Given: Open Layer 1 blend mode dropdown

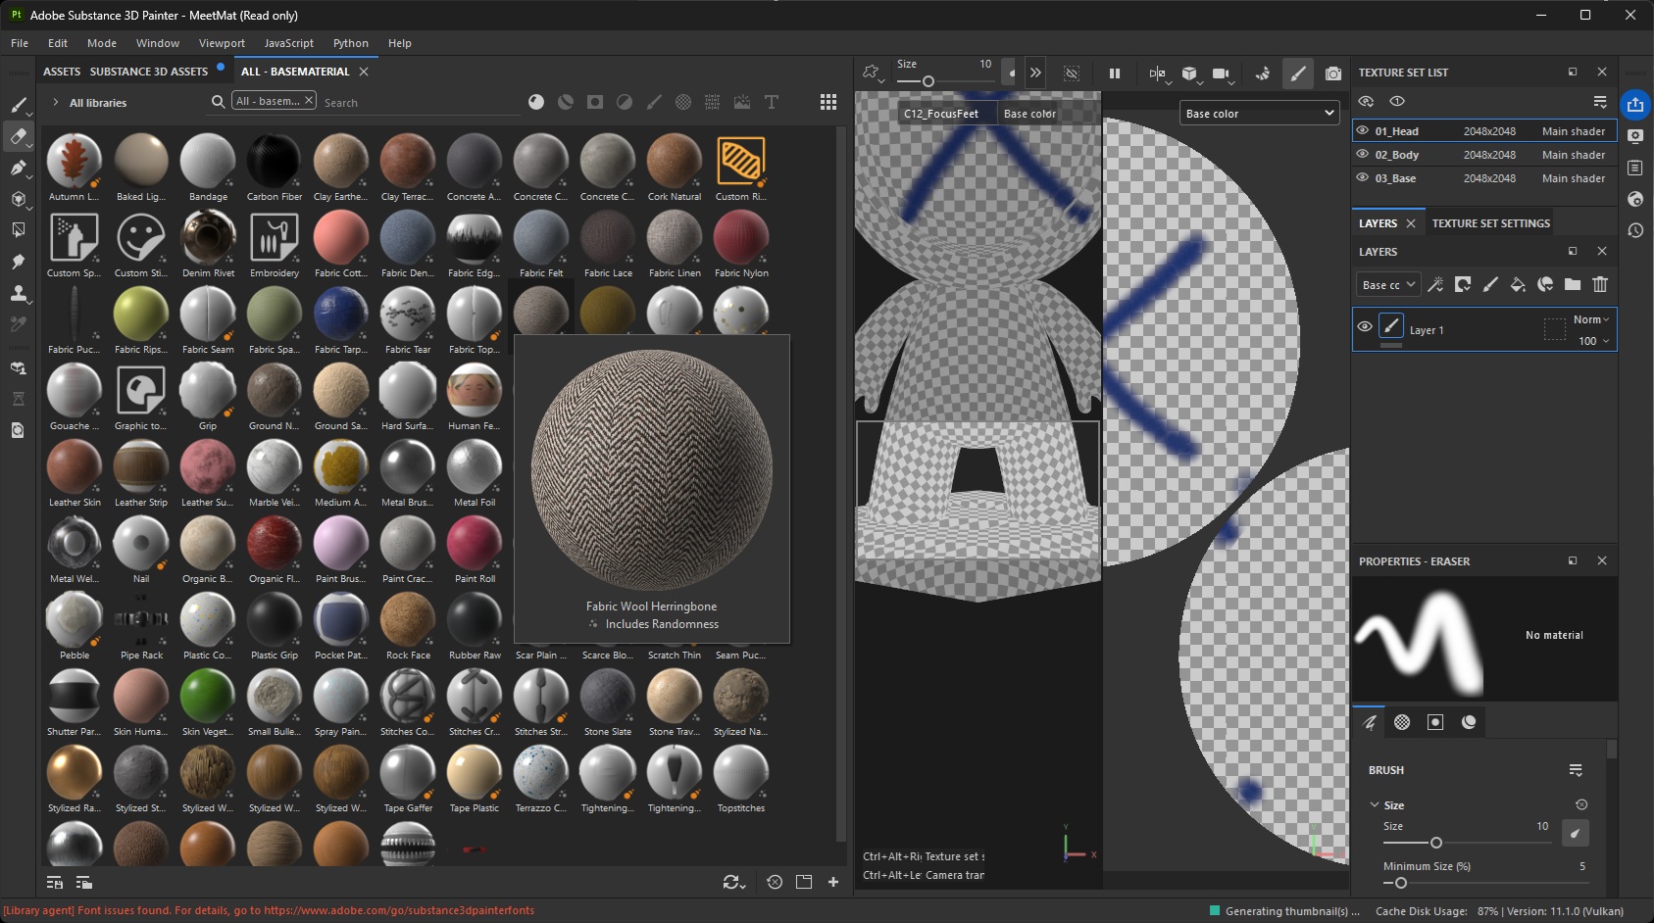Looking at the screenshot, I should coord(1590,319).
